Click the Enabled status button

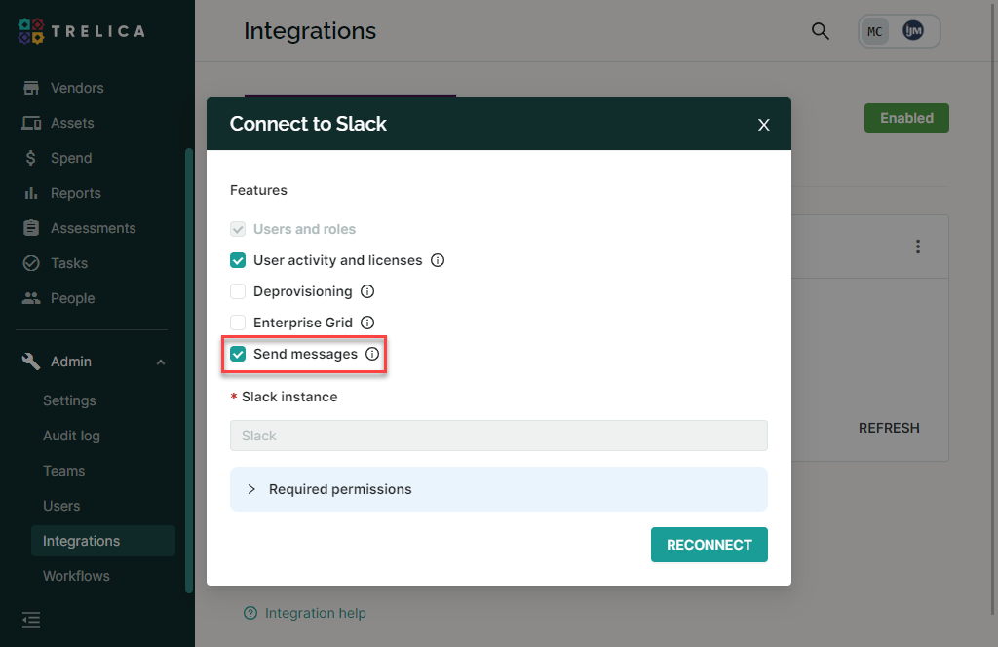(906, 118)
